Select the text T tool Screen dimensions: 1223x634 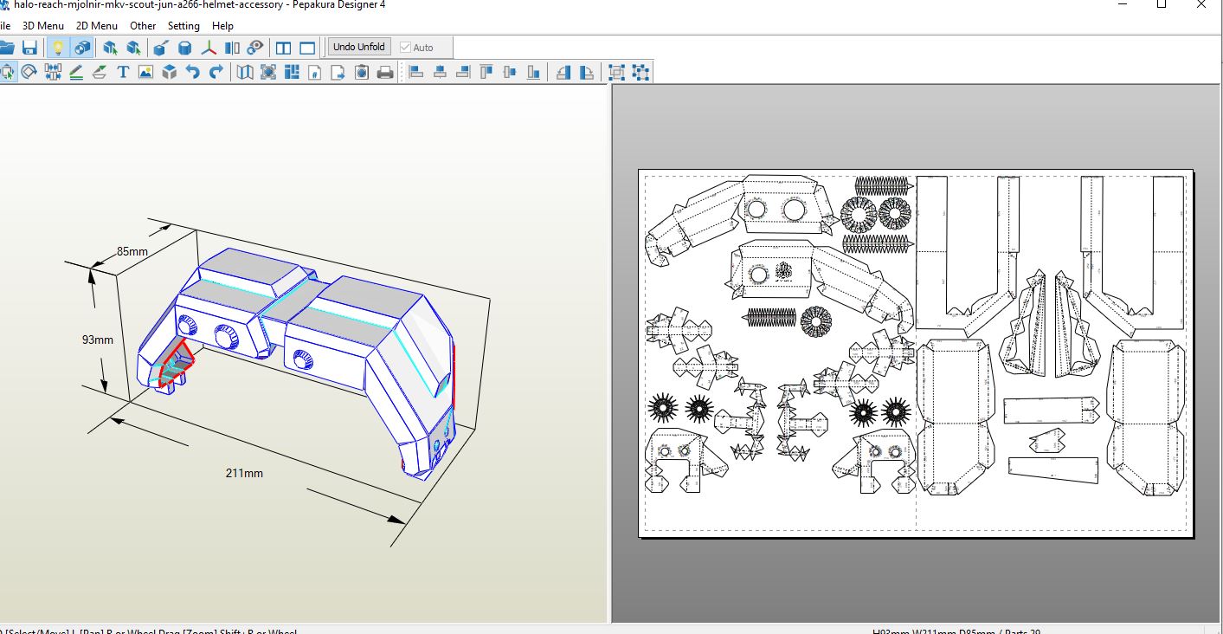(x=123, y=72)
